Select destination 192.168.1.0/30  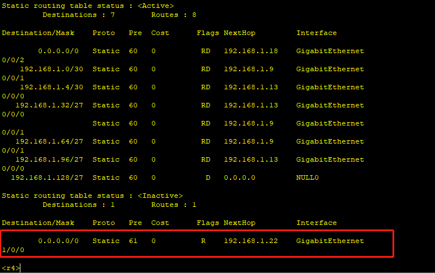click(x=52, y=69)
